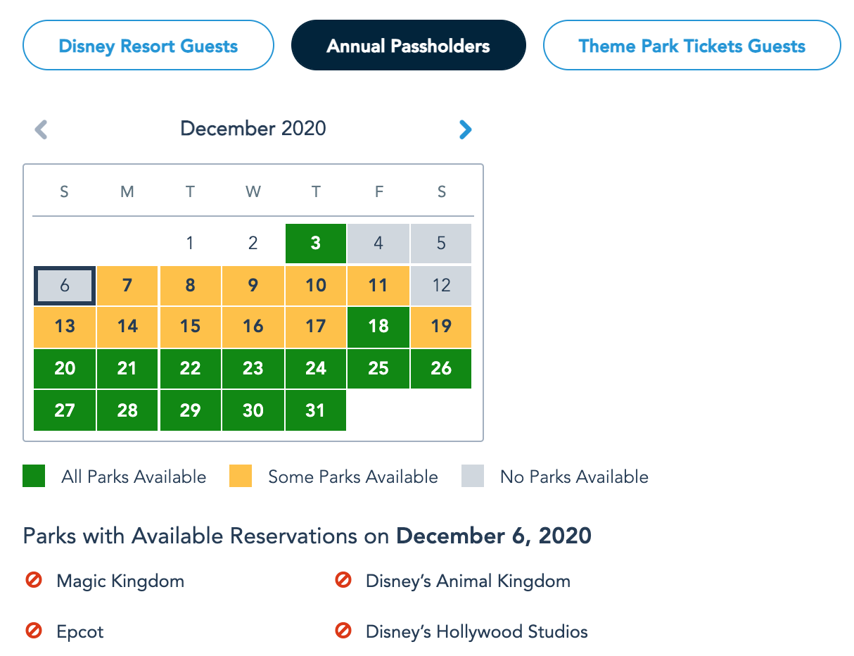Click unavailable icon beside Epcot

(33, 631)
